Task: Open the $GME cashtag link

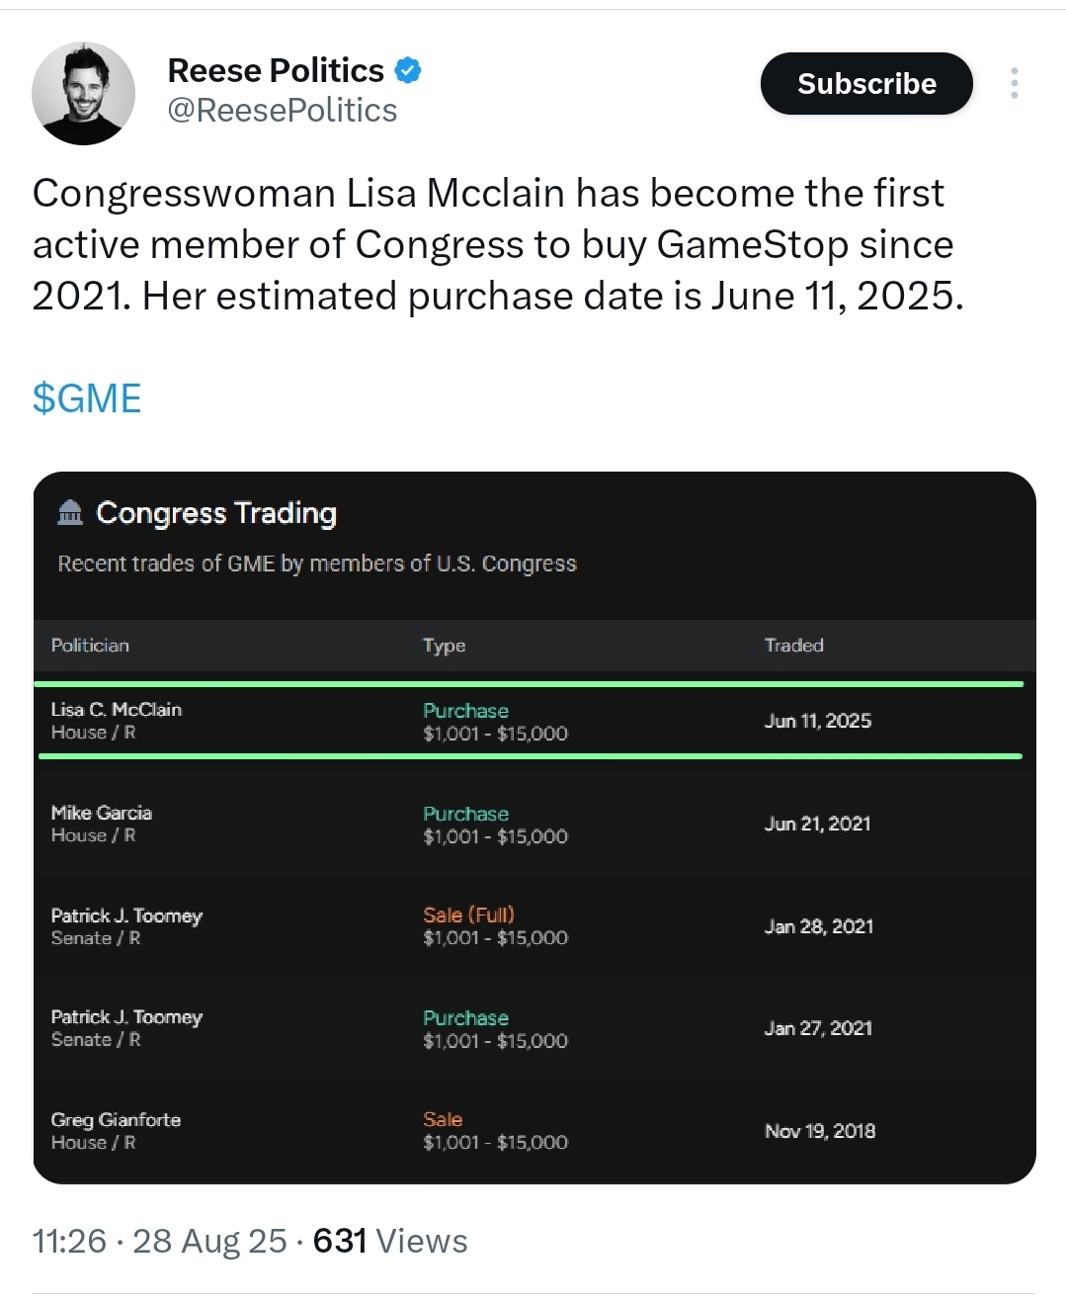Action: tap(87, 398)
